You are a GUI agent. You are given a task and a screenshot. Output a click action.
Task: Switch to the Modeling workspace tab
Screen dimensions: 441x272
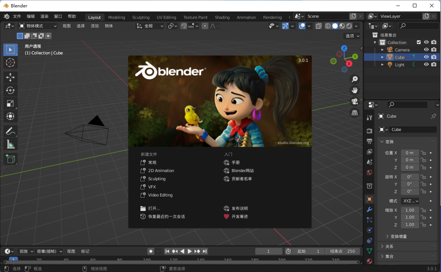(x=116, y=17)
